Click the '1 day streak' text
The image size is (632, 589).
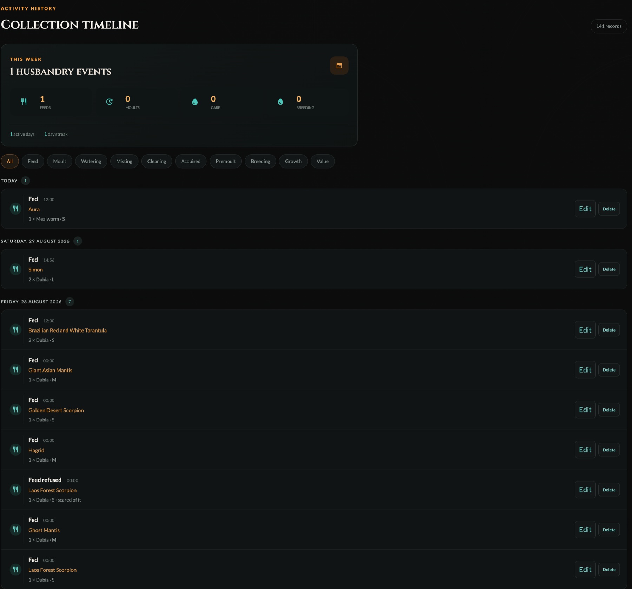click(56, 134)
